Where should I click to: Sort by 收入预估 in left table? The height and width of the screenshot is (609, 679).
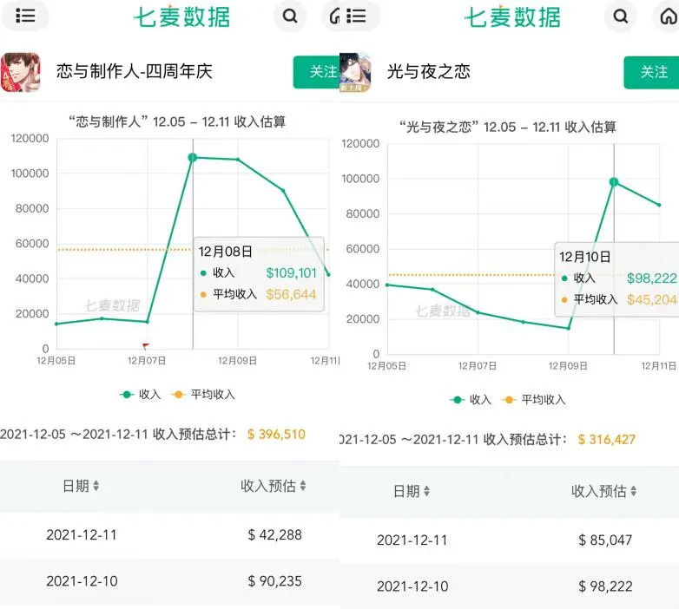pyautogui.click(x=274, y=486)
